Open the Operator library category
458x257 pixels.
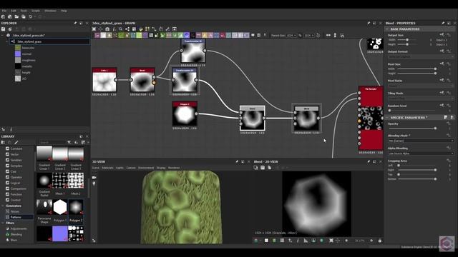tap(16, 177)
